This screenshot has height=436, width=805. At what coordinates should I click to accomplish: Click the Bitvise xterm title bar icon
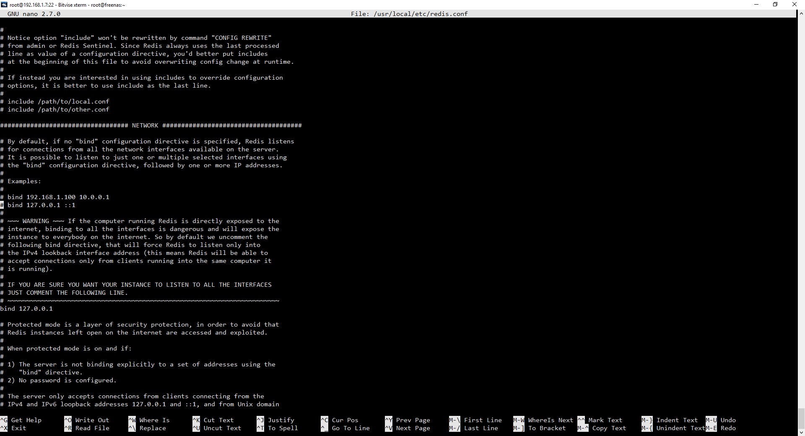pos(5,5)
